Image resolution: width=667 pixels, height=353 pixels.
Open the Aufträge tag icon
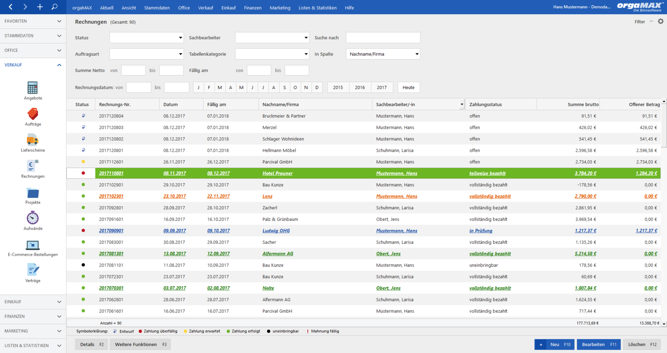pos(33,114)
